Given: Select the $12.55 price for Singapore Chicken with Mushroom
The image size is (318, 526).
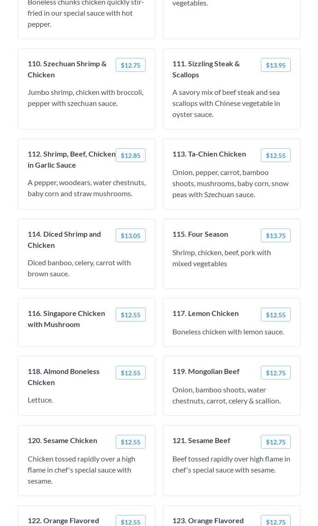Looking at the screenshot, I should click(130, 315).
